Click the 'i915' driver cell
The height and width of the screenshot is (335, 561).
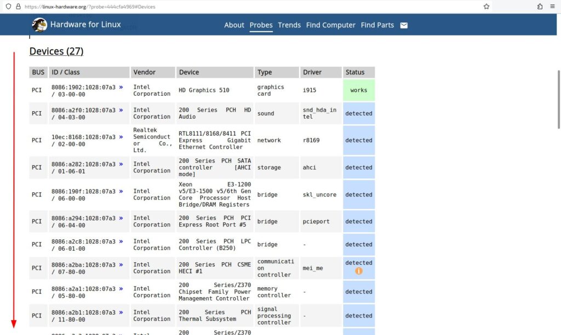(x=320, y=90)
